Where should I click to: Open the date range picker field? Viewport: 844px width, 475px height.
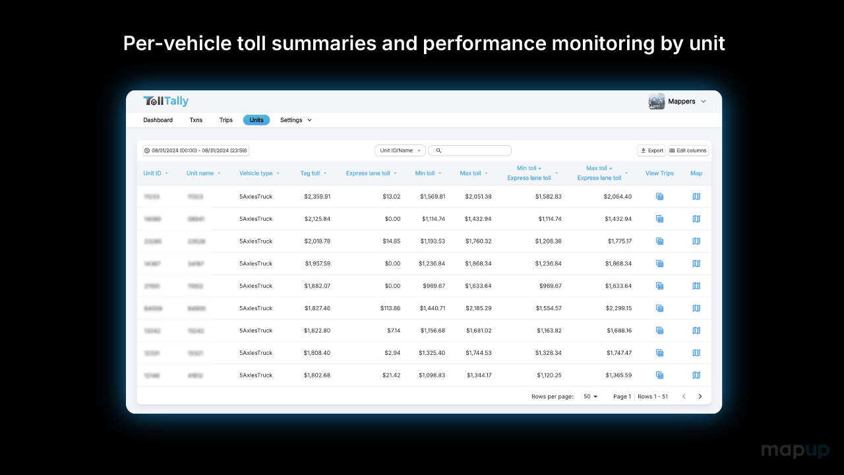click(x=196, y=150)
